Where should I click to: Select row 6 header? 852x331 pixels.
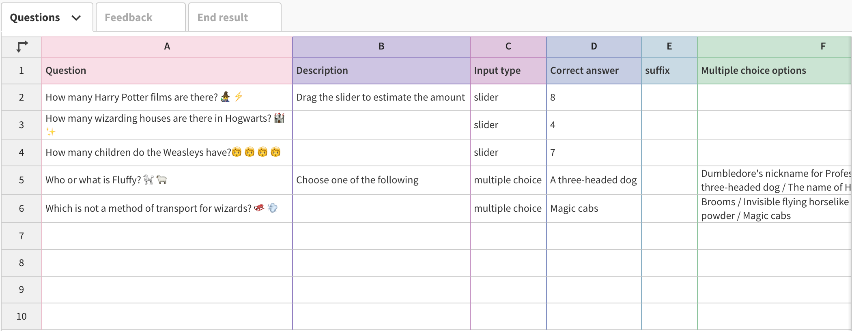click(x=22, y=208)
